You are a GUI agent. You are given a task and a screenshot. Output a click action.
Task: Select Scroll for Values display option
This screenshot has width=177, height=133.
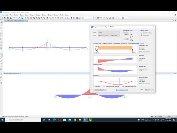pos(142,33)
